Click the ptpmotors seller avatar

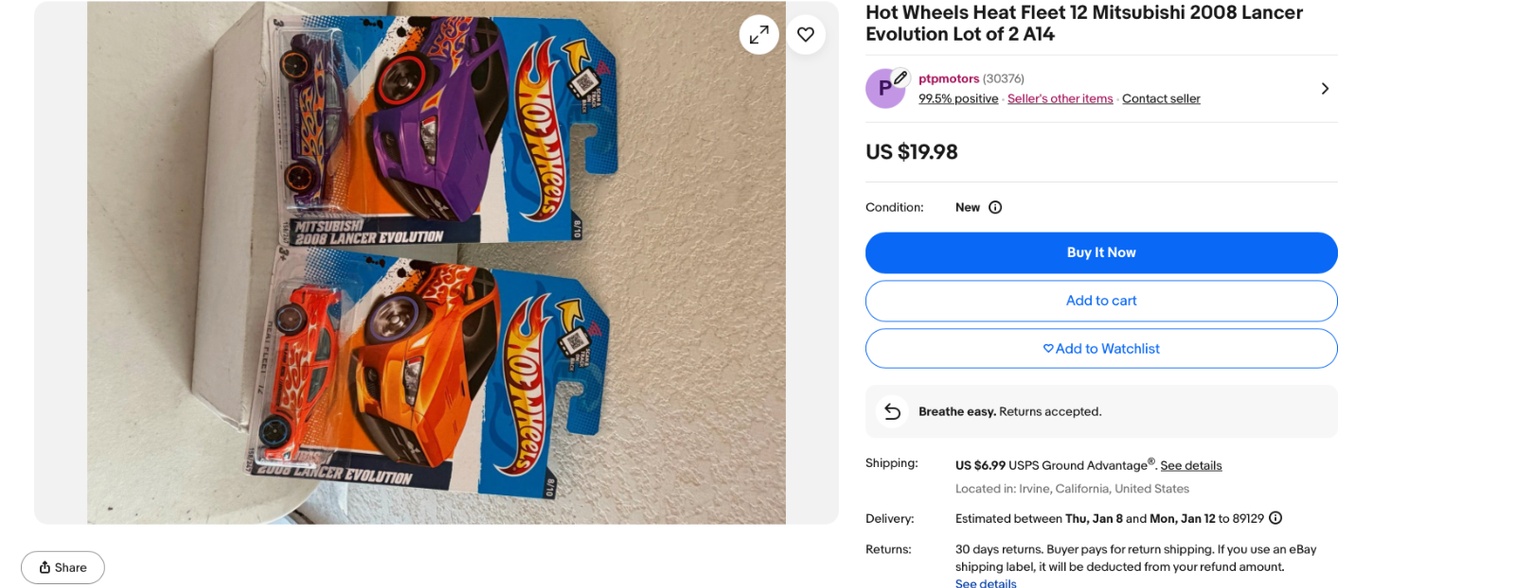coord(884,89)
